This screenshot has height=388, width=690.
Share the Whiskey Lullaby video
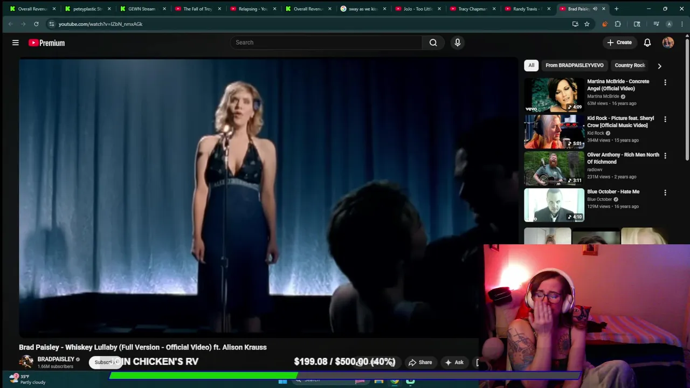click(x=420, y=362)
